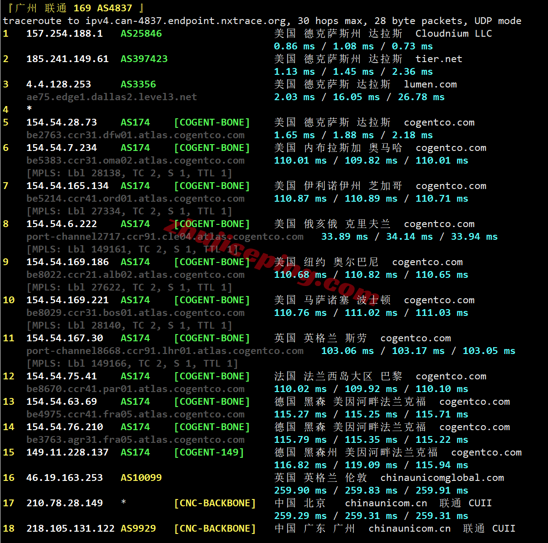This screenshot has height=543, width=548.
Task: Select the asterisk in hop 4
Action: pyautogui.click(x=29, y=109)
